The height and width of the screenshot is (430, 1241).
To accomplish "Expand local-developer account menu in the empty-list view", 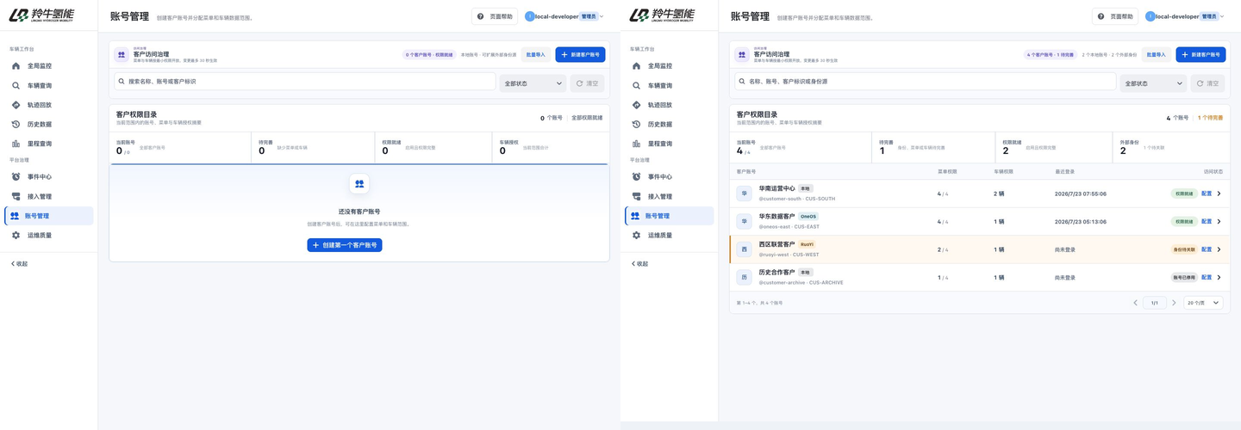I will 564,16.
